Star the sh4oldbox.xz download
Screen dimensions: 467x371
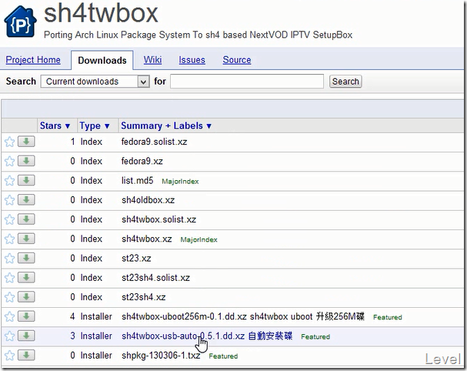pyautogui.click(x=9, y=200)
